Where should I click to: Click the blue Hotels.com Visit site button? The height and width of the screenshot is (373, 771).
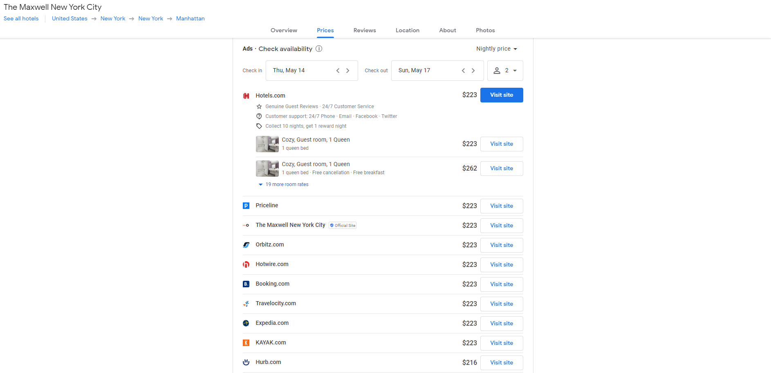502,95
